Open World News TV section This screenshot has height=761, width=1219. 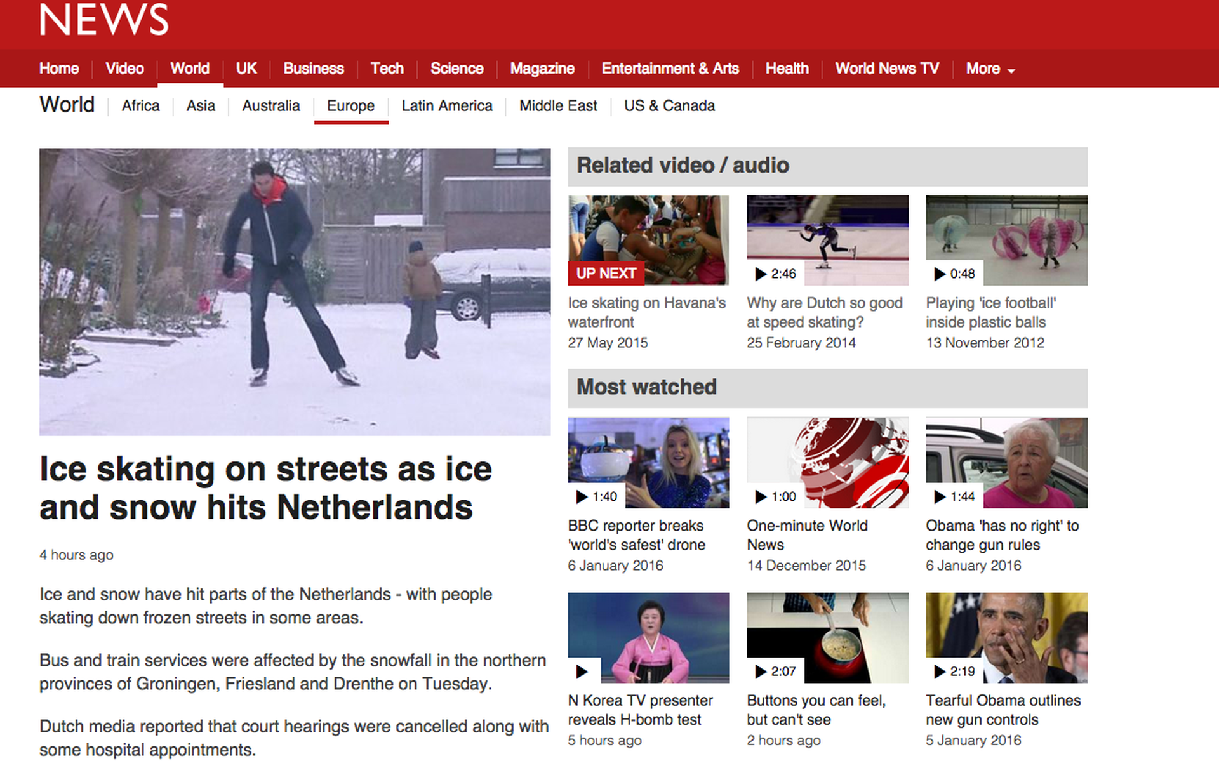coord(887,69)
